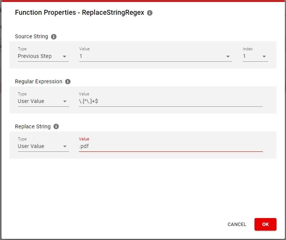Click the regex pattern value field
The width and height of the screenshot is (286, 240).
171,101
